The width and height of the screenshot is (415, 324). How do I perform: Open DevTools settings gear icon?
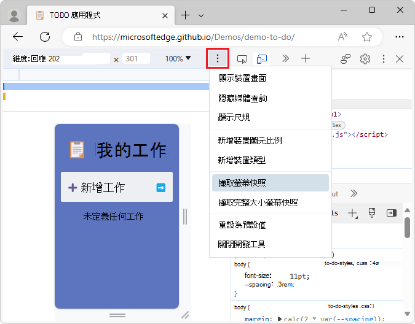[365, 59]
